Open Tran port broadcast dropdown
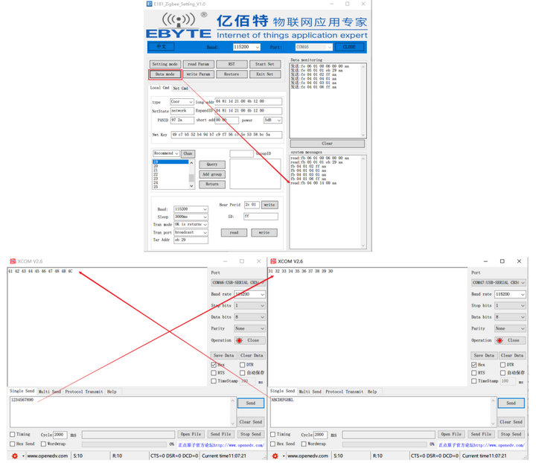 coord(191,233)
